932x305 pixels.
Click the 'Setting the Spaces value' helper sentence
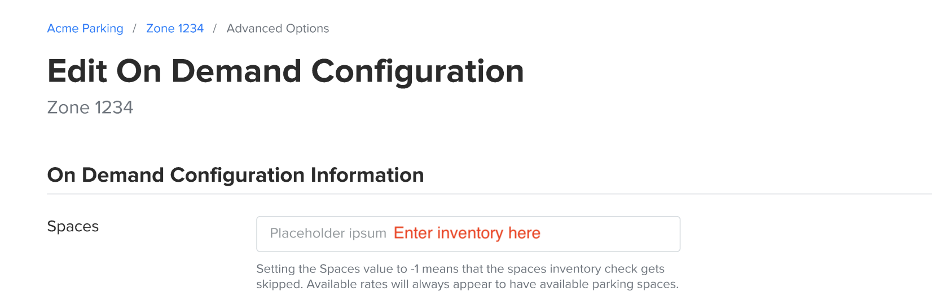pyautogui.click(x=460, y=269)
